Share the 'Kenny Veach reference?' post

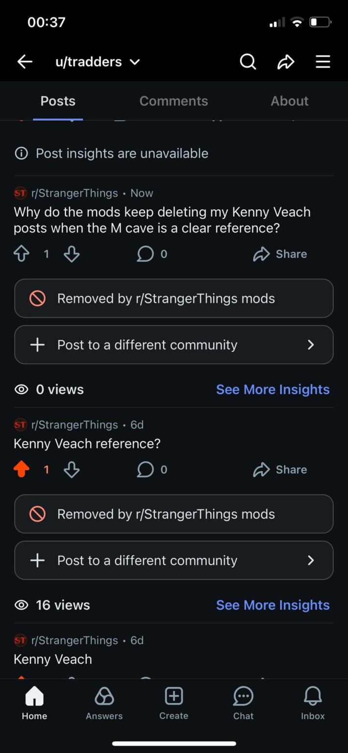click(280, 469)
